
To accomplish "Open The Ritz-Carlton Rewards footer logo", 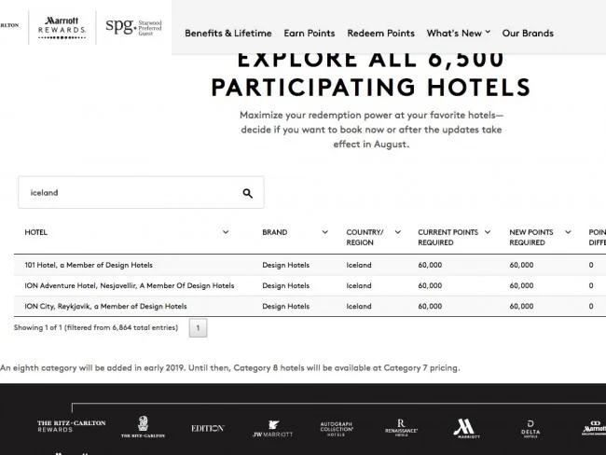I will pos(71,425).
